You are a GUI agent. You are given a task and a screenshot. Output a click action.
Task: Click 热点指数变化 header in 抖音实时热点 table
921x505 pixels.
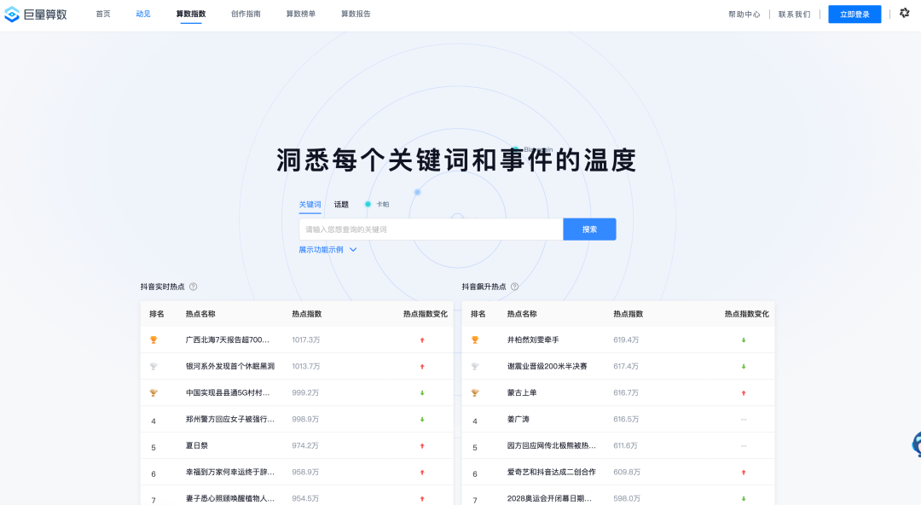[x=426, y=314]
